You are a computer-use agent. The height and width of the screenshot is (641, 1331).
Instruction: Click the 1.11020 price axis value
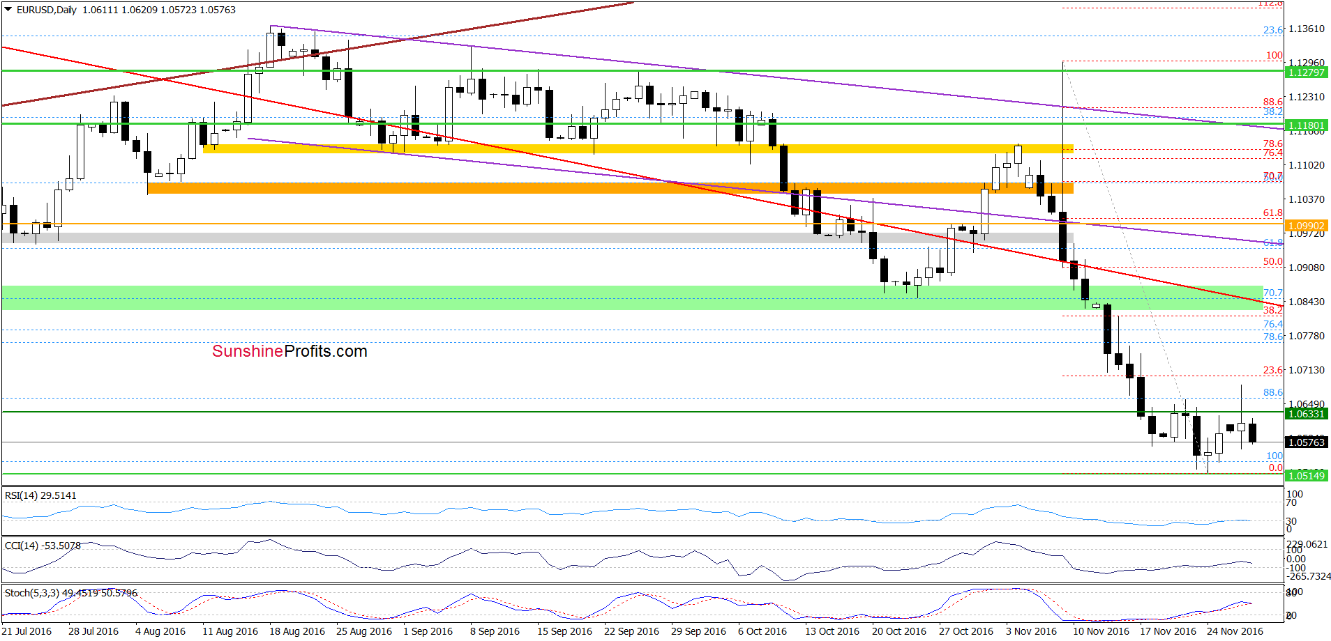1307,165
